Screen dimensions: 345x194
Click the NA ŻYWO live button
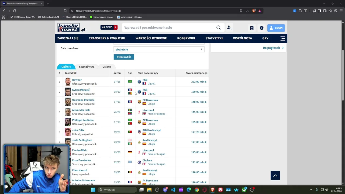coord(109,27)
